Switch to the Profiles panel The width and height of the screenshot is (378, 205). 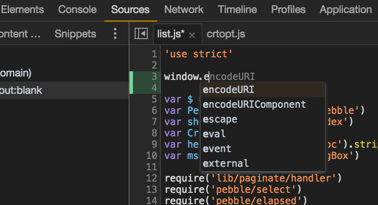coord(288,10)
